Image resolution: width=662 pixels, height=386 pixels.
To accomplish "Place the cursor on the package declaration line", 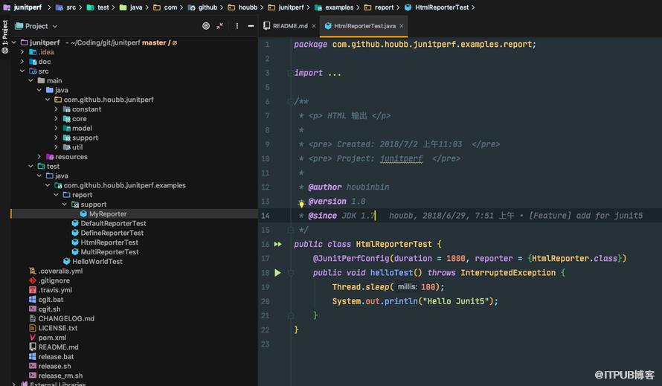I will tap(414, 45).
